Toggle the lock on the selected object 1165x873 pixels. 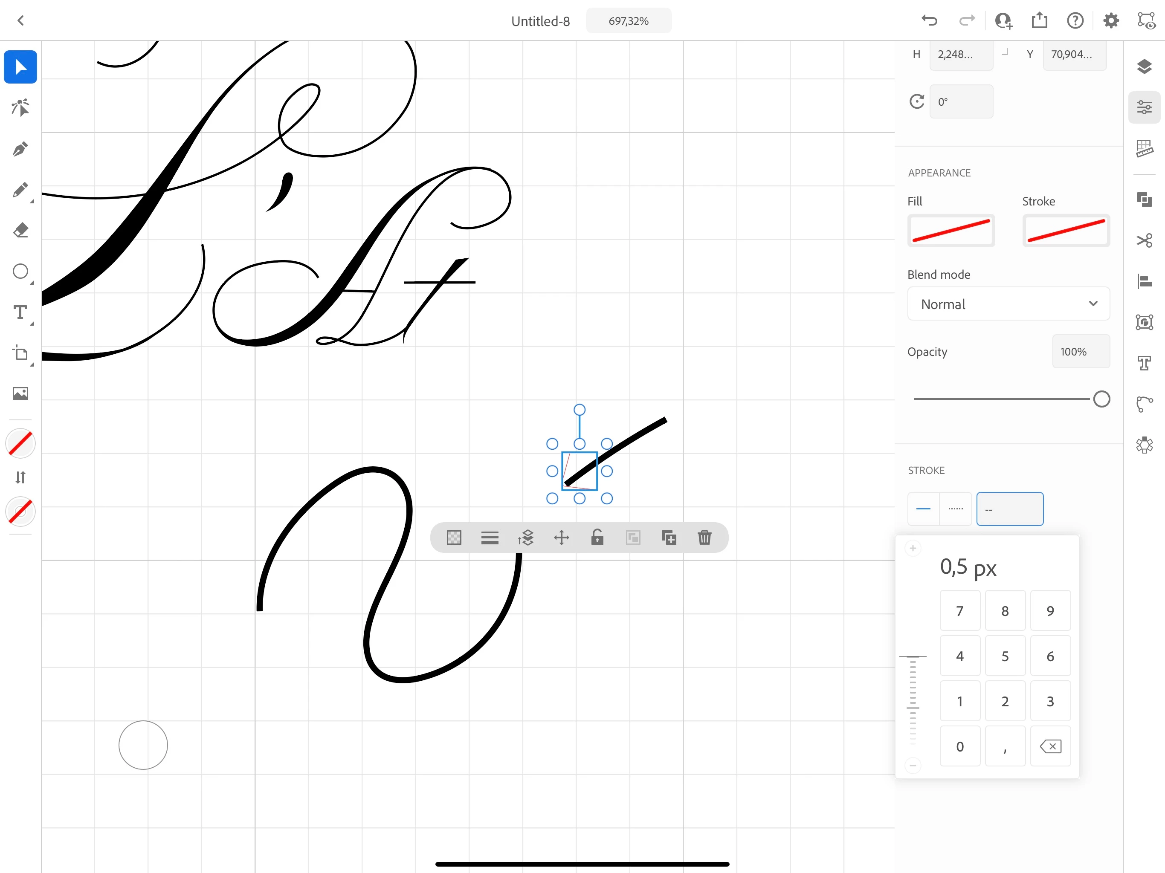(597, 538)
